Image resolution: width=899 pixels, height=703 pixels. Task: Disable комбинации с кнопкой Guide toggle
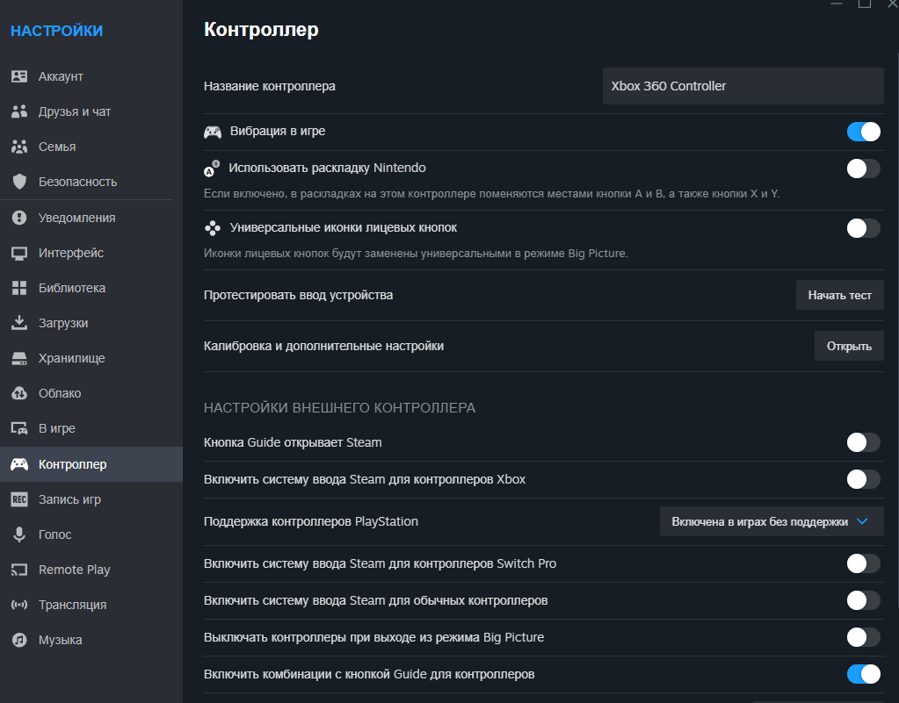pos(864,674)
